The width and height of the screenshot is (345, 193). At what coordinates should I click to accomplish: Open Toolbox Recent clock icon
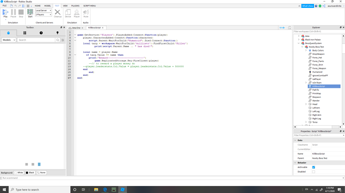pos(41,33)
